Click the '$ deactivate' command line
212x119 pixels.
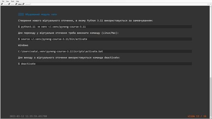tap(105, 64)
